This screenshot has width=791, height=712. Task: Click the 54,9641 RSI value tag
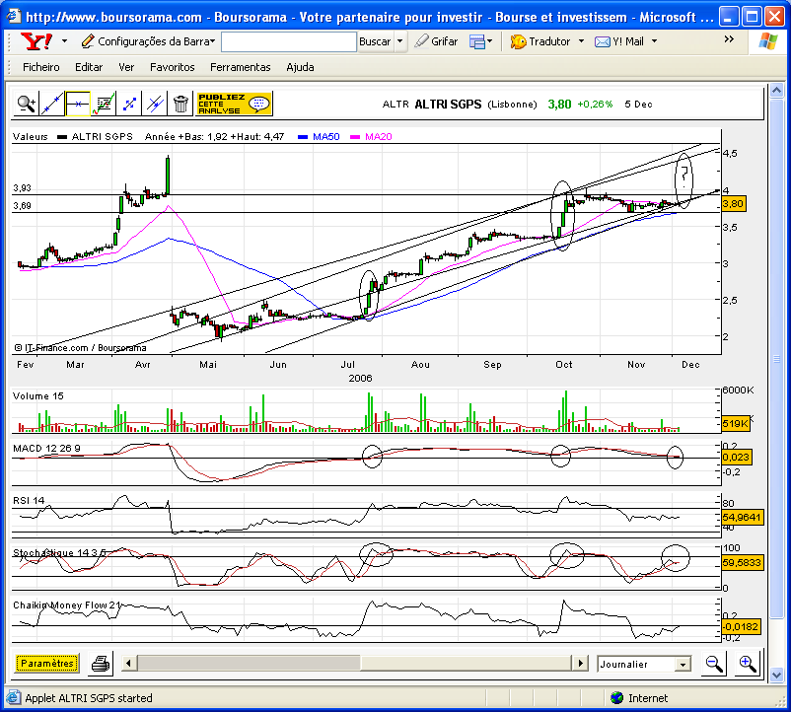coord(742,517)
